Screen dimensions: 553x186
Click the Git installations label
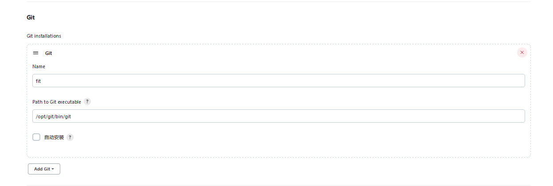(x=44, y=36)
